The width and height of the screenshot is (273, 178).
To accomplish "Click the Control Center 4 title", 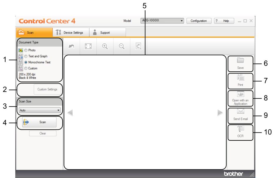I will [47, 21].
